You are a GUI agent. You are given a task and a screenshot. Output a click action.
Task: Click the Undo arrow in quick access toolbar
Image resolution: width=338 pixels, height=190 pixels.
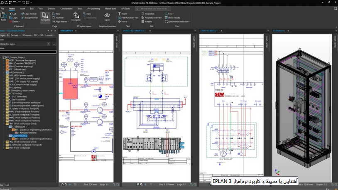15,2
